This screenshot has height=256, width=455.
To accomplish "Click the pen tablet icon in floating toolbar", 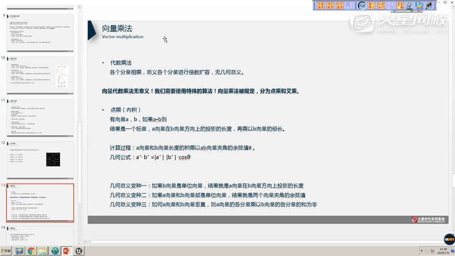I will click(x=409, y=5).
